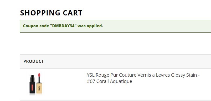Select the coupon applied success message

(115, 26)
